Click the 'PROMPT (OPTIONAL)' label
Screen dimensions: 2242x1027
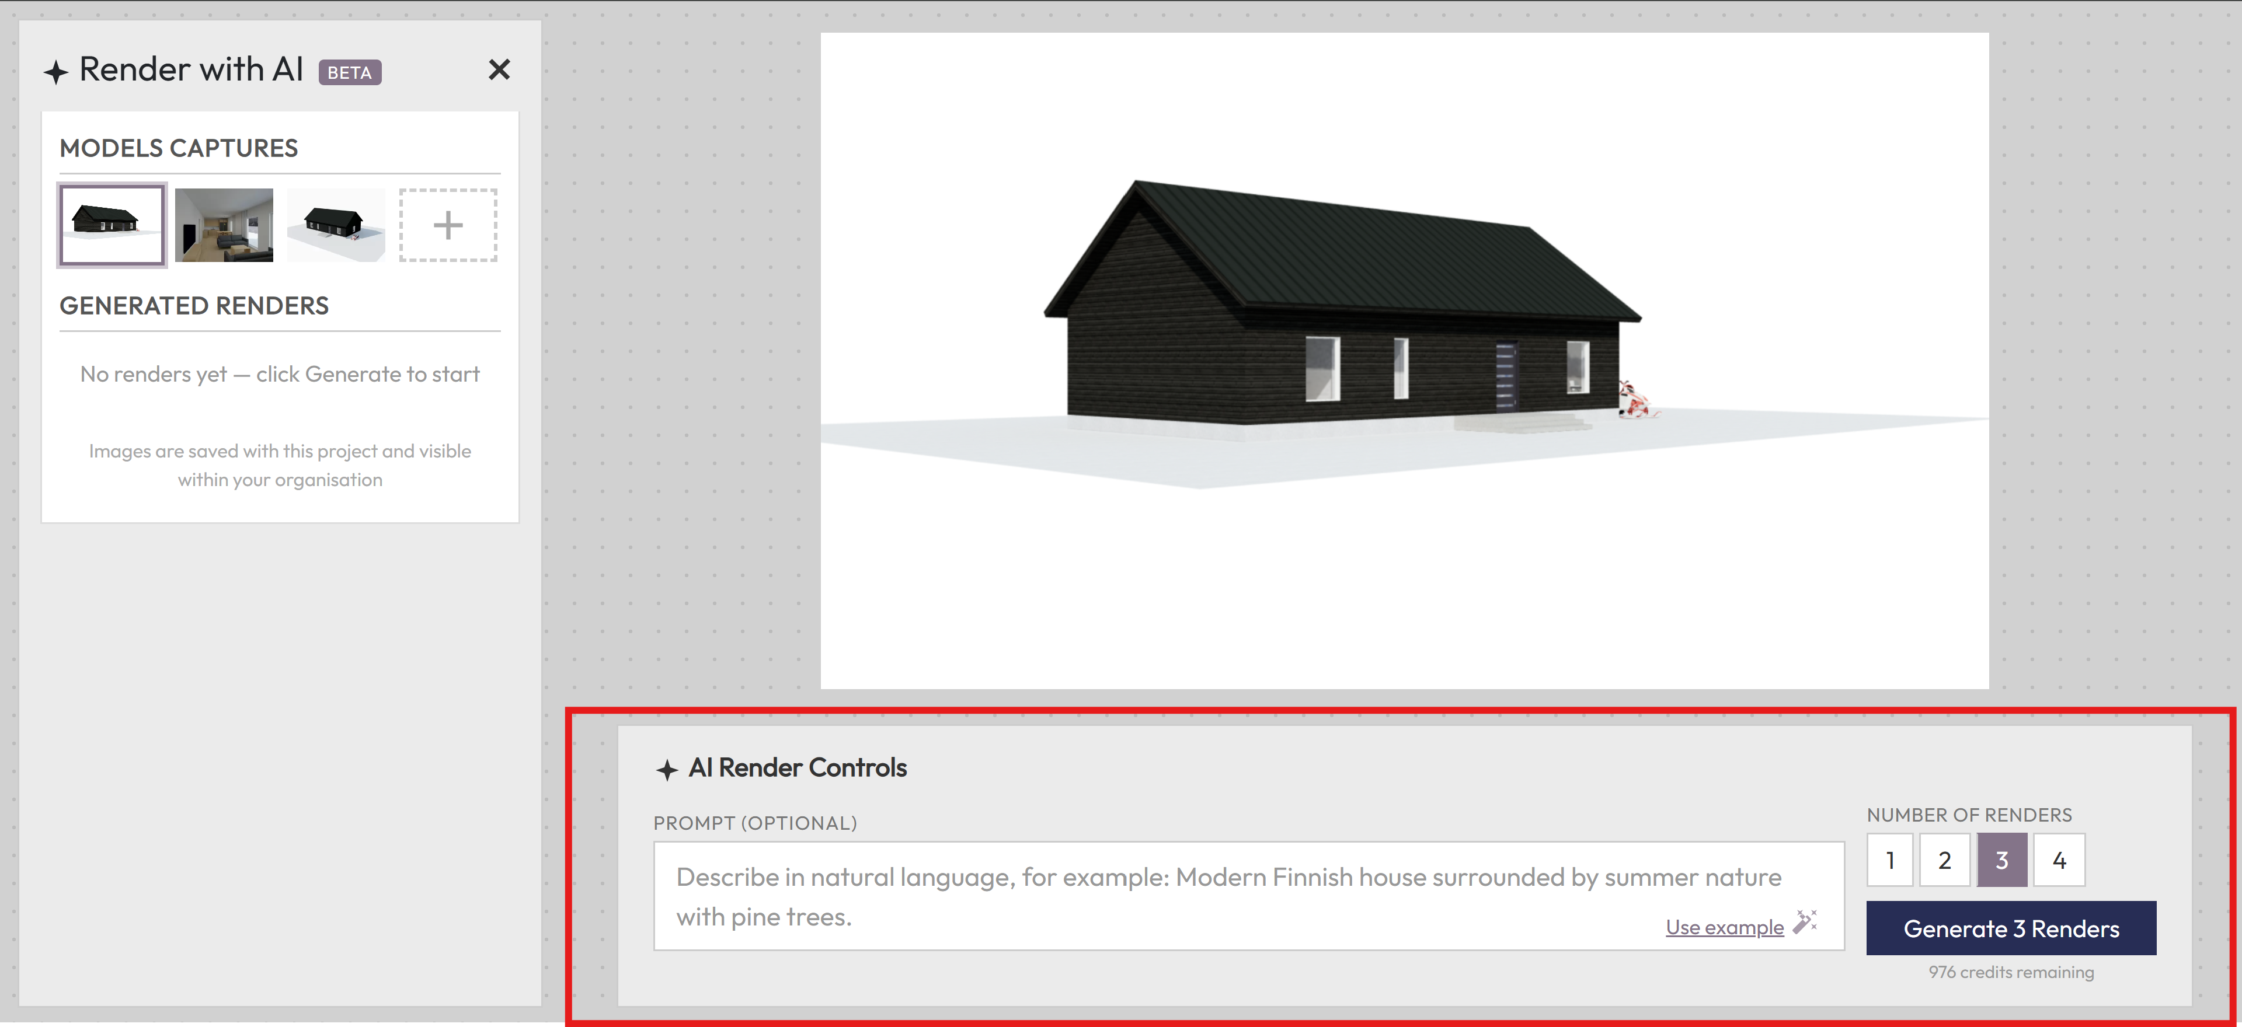(x=756, y=823)
